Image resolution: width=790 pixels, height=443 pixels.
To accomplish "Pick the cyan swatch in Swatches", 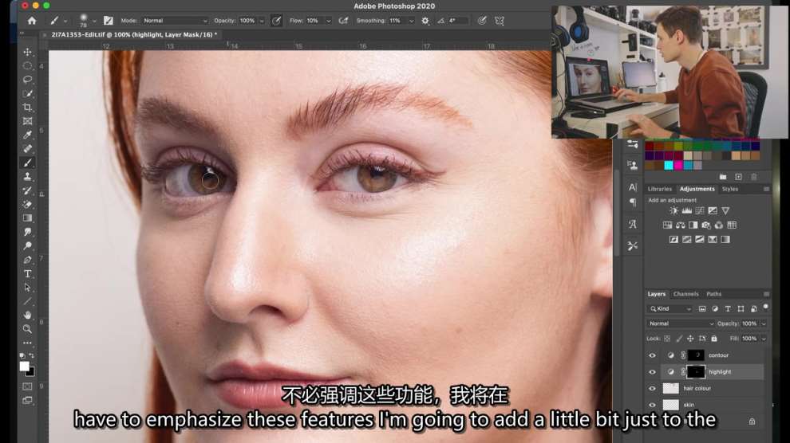I will click(x=669, y=166).
